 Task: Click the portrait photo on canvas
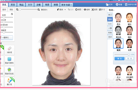coord(61,52)
